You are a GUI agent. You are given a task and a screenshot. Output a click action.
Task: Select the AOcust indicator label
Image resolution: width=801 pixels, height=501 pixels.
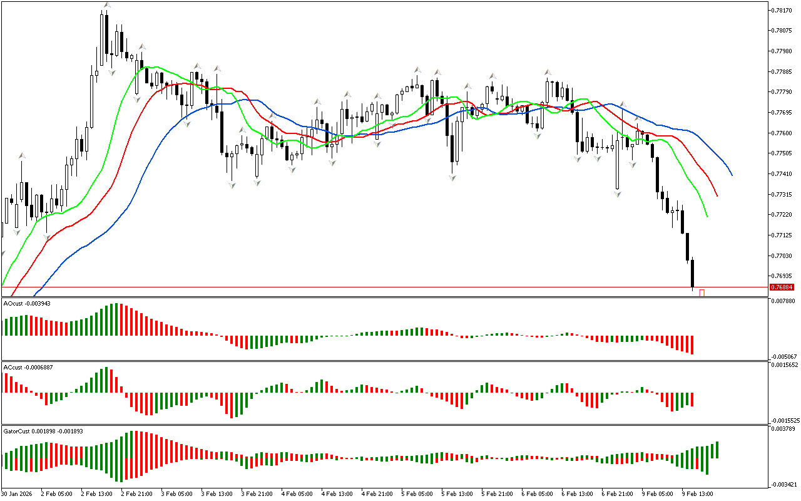27,303
